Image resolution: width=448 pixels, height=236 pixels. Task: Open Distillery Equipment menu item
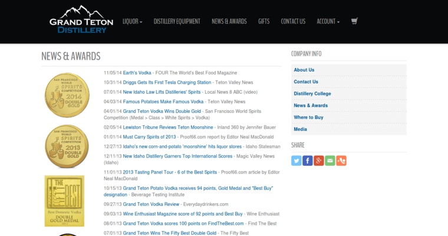(x=177, y=21)
